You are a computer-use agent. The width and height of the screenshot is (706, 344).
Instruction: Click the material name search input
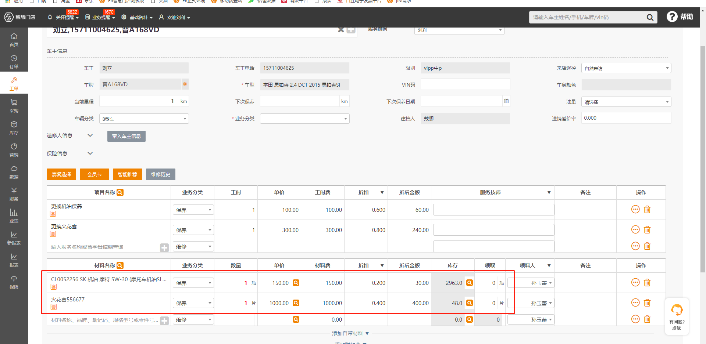[105, 320]
